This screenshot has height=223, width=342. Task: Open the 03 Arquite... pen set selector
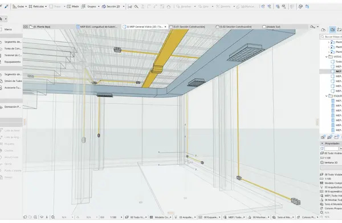pos(186,217)
